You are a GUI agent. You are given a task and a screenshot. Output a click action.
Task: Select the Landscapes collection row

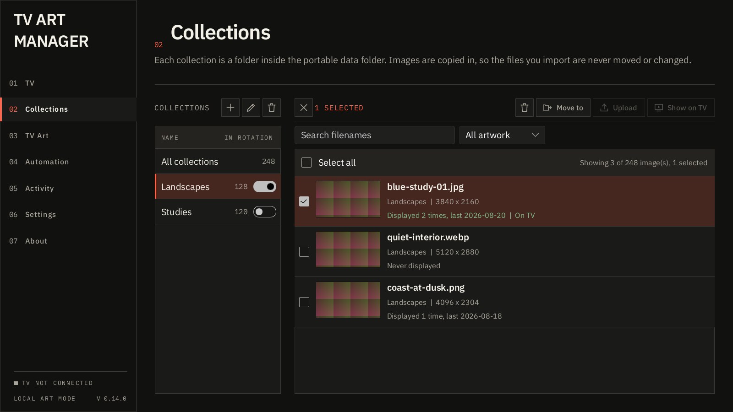coord(218,186)
